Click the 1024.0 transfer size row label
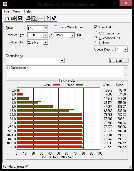 [11, 135]
